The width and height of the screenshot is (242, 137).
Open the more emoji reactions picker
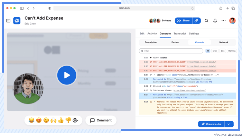pyautogui.click(x=75, y=120)
